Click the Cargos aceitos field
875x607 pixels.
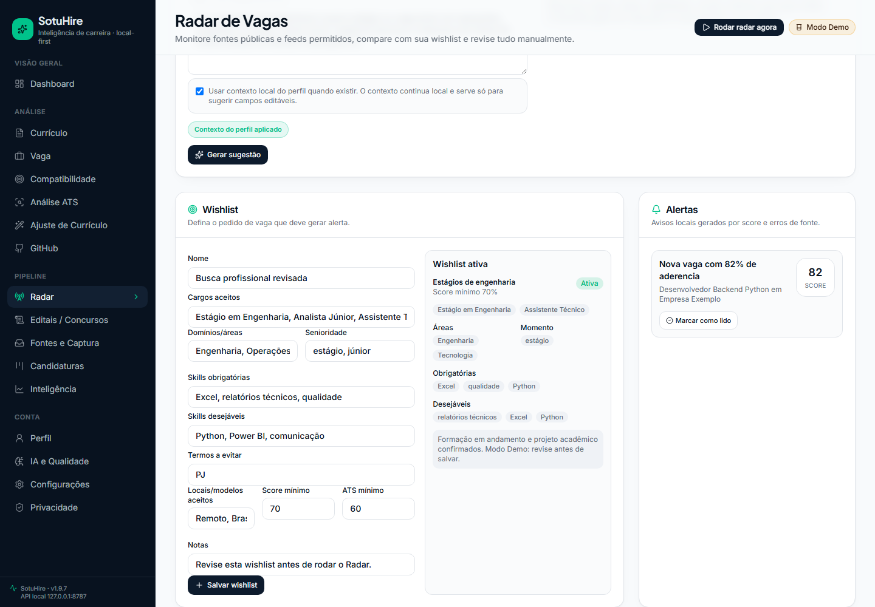[301, 317]
